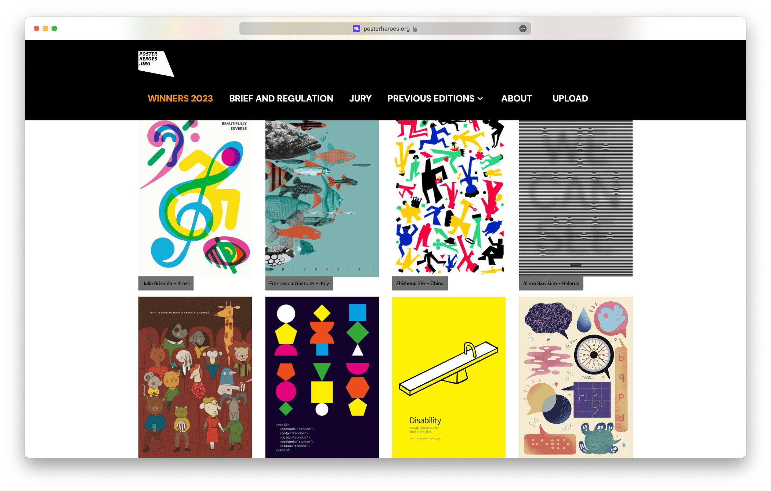Expand the Previous Editions chevron
This screenshot has height=491, width=771.
pos(480,98)
